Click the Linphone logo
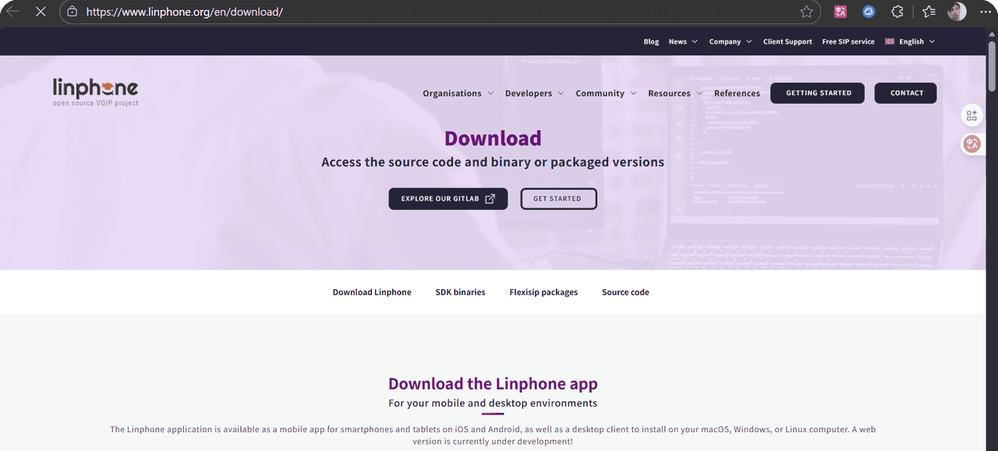 (95, 92)
